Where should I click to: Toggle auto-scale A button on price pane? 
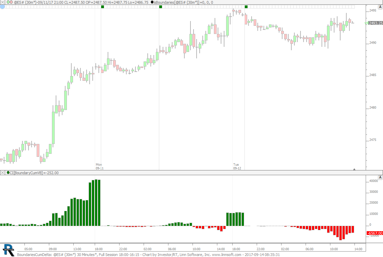(380, 7)
